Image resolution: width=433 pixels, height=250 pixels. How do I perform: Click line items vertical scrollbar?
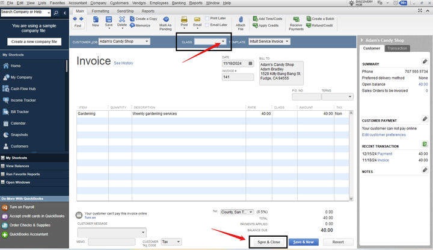pos(351,155)
